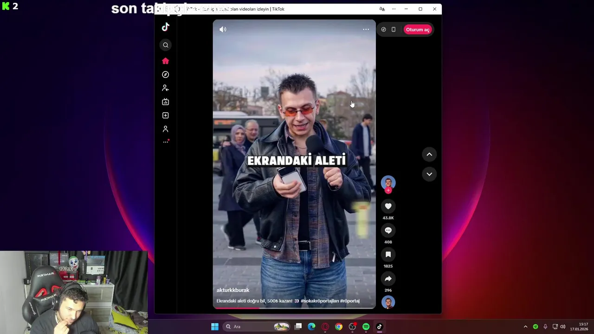Go to next video with down chevron
Viewport: 594px width, 334px height.
point(429,174)
